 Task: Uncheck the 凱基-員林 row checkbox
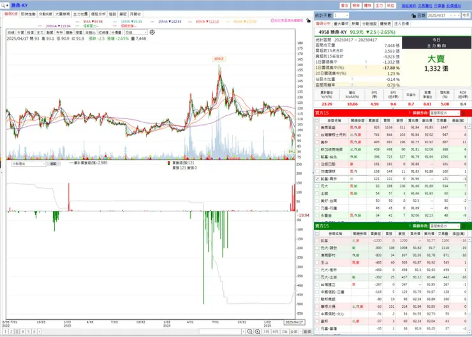[x=317, y=179]
